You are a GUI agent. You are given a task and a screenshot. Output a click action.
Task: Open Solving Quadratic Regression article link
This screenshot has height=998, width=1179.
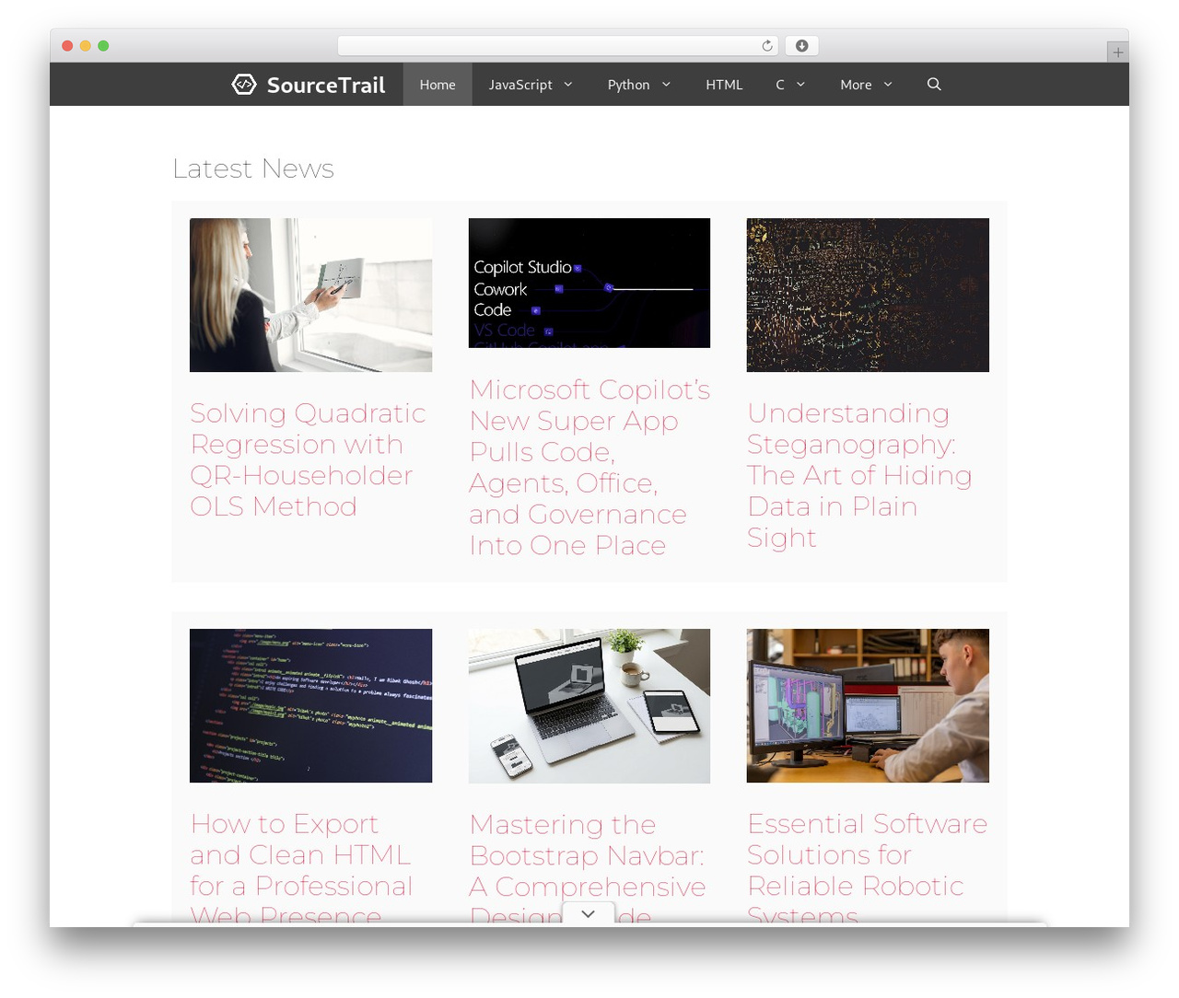click(x=308, y=459)
